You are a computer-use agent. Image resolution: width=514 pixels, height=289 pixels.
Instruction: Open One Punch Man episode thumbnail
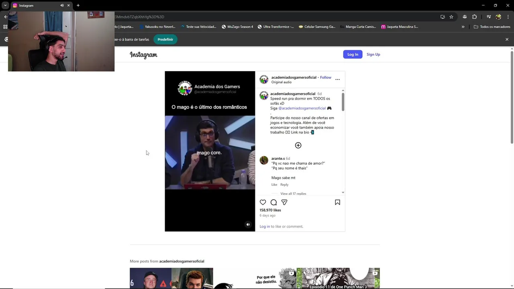[x=338, y=278]
